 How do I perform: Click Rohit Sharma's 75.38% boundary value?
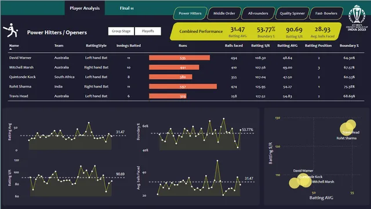click(x=349, y=87)
